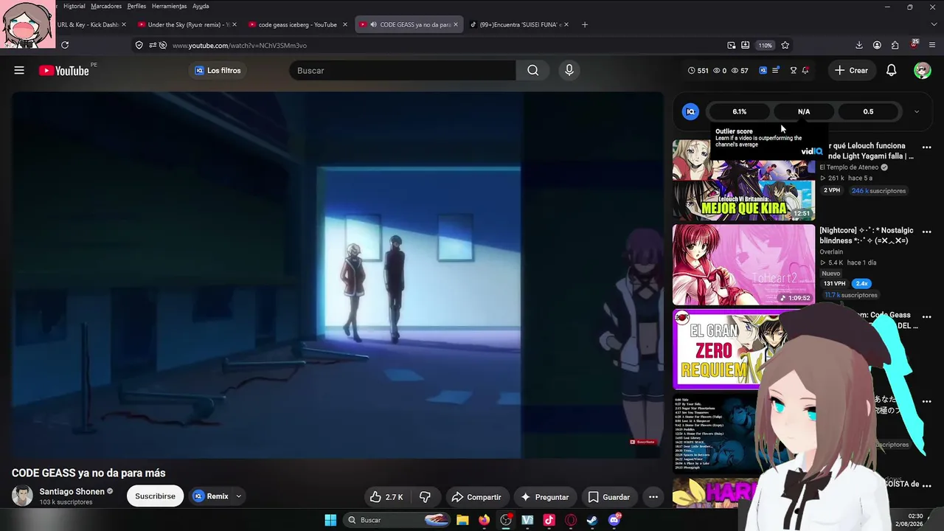Screen dimensions: 944x531
Task: Open the Ayuda menu
Action: pos(201,6)
